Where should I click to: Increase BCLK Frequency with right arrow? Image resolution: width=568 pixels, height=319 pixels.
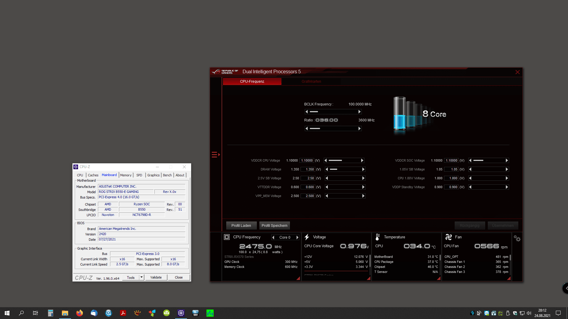click(359, 112)
